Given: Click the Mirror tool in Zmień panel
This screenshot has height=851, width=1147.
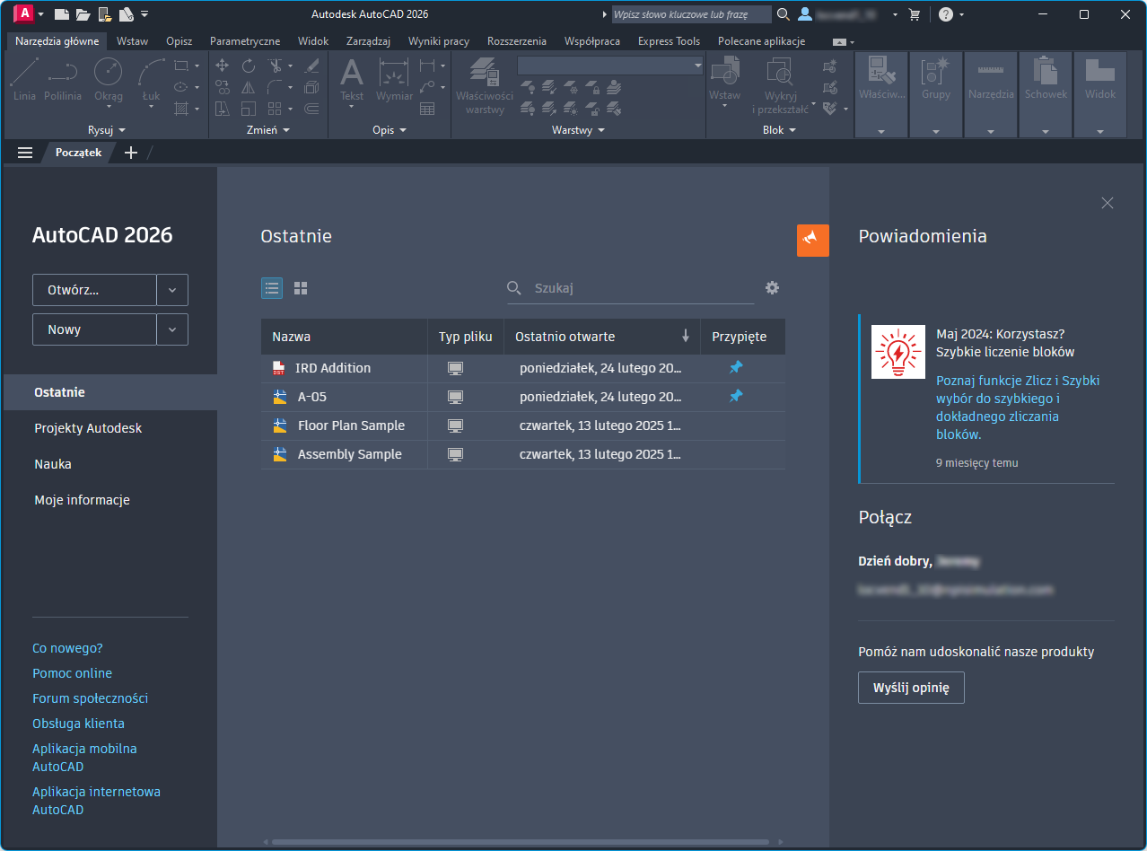Looking at the screenshot, I should coord(249,87).
